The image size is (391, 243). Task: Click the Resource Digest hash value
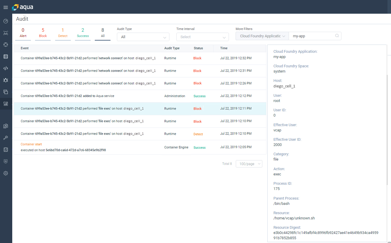pyautogui.click(x=326, y=235)
